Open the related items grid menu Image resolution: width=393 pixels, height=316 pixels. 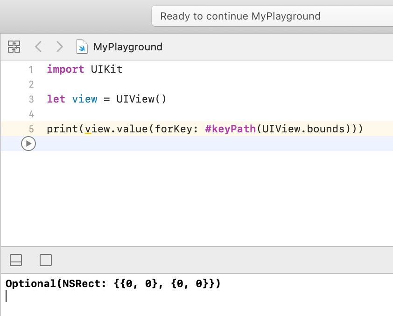point(14,47)
